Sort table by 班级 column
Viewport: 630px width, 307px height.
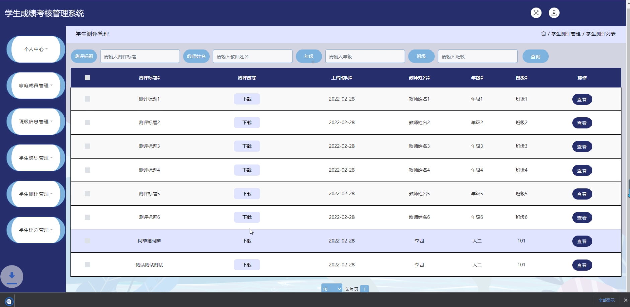pos(521,78)
